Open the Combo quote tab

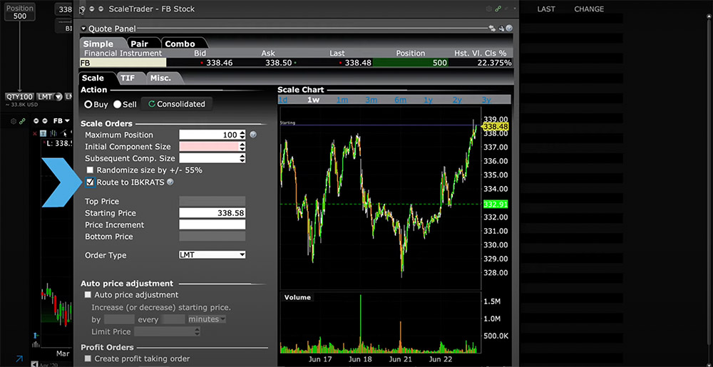tap(180, 44)
